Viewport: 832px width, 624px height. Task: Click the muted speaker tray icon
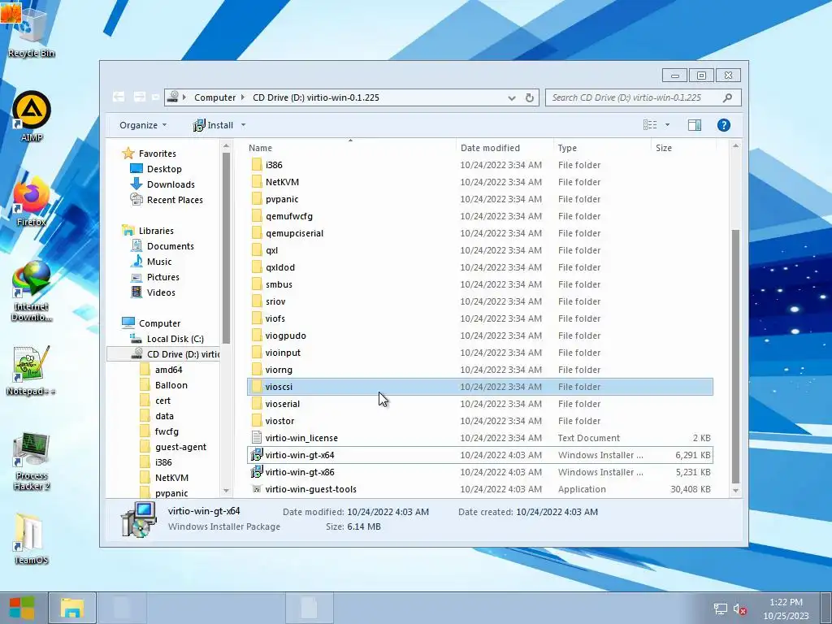pos(739,609)
